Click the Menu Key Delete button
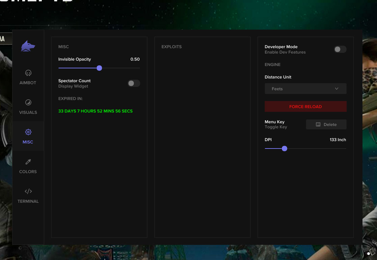 coord(326,125)
